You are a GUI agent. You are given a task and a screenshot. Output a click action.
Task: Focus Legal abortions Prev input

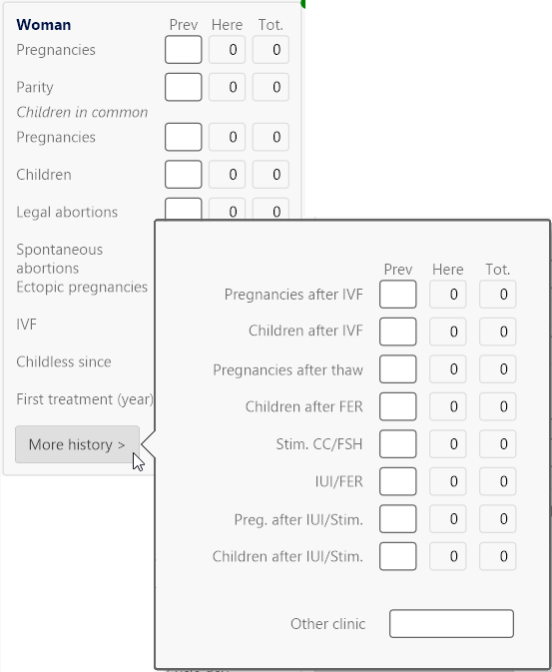[184, 209]
